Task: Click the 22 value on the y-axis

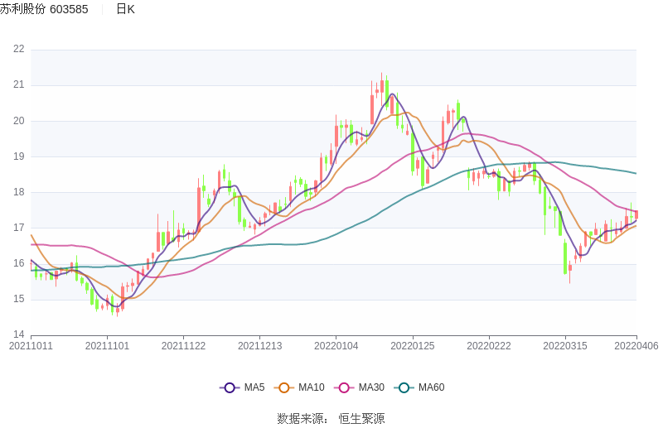Action: pyautogui.click(x=19, y=49)
